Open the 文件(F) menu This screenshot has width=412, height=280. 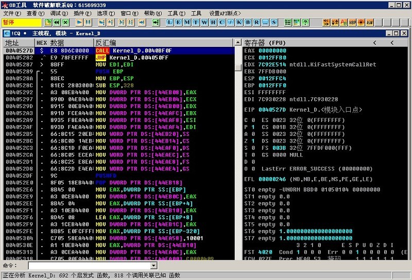tap(12, 13)
